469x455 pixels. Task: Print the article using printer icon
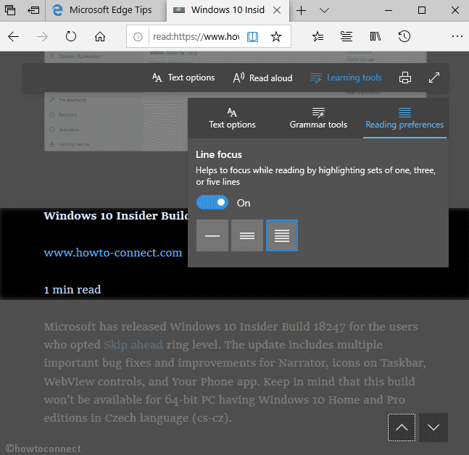(405, 78)
